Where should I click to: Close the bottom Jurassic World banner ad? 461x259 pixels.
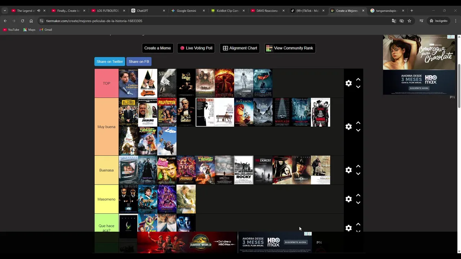tap(310, 234)
